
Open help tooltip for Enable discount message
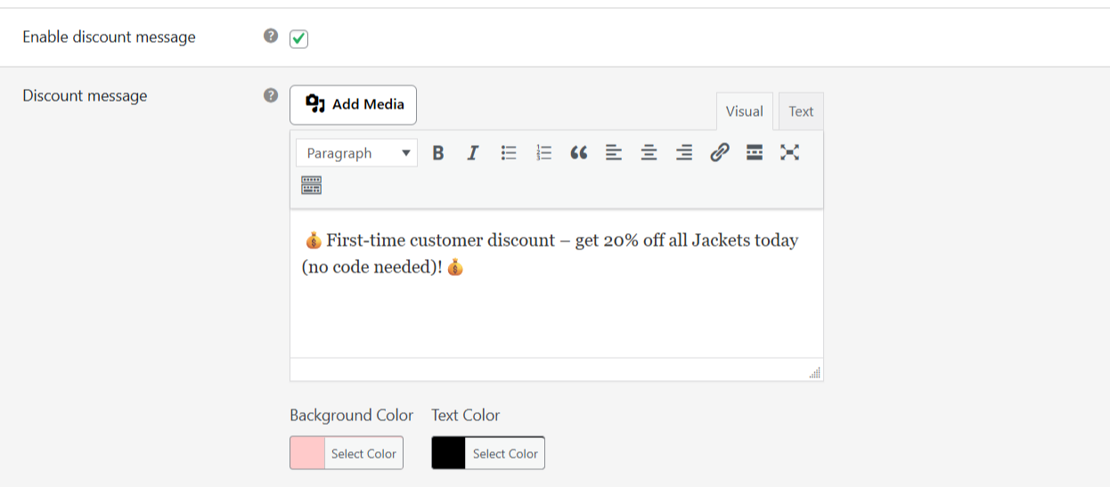(x=271, y=37)
